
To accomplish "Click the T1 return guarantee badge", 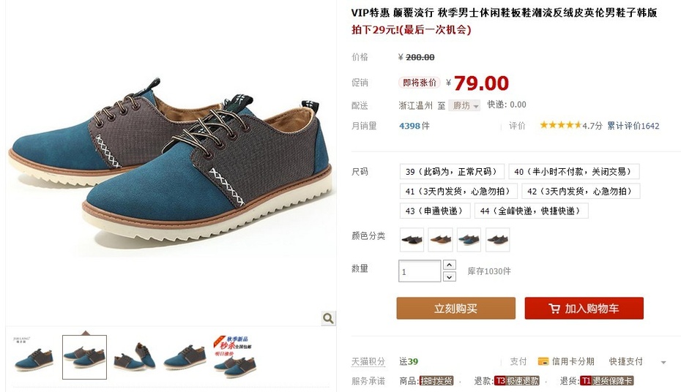I will [607, 381].
